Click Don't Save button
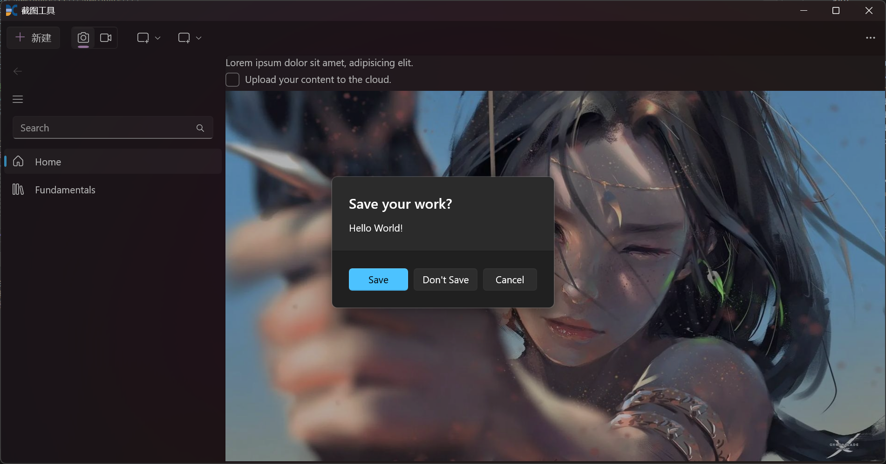886x464 pixels. 445,280
